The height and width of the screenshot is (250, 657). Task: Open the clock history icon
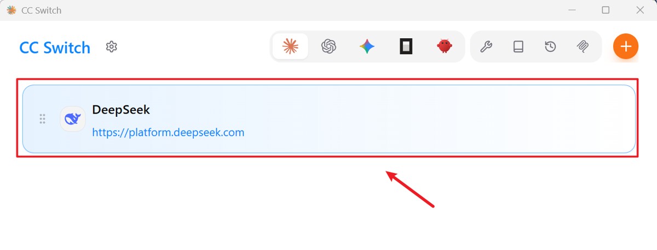coord(550,47)
